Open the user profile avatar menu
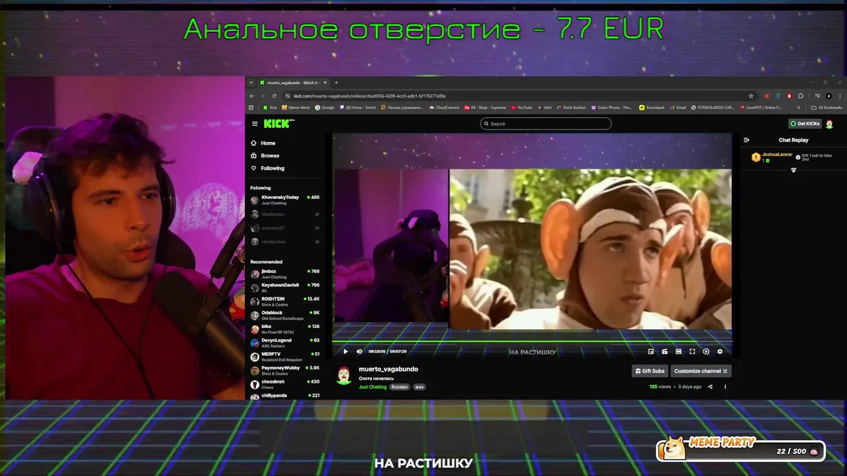This screenshot has height=476, width=847. point(829,124)
